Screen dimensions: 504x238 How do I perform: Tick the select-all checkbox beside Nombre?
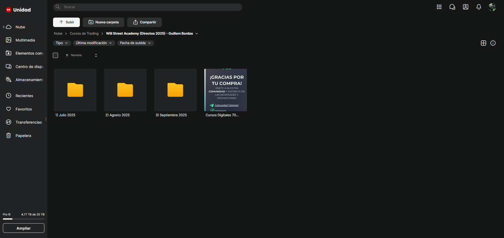point(55,55)
